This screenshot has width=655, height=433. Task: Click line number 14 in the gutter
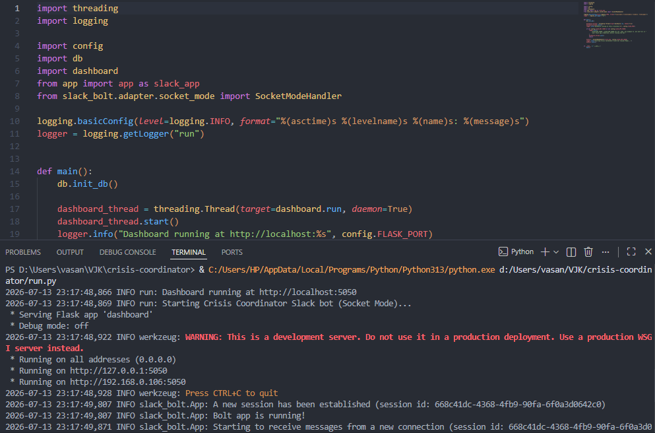[x=15, y=172]
